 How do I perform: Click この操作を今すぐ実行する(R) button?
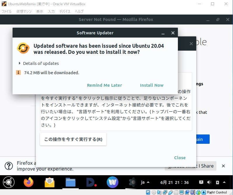73,139
